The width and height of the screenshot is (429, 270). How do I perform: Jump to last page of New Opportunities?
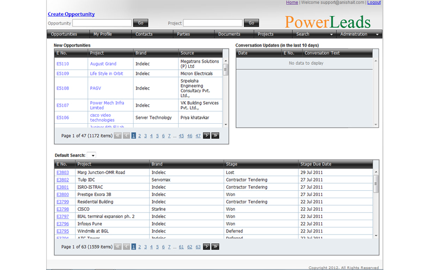click(215, 136)
